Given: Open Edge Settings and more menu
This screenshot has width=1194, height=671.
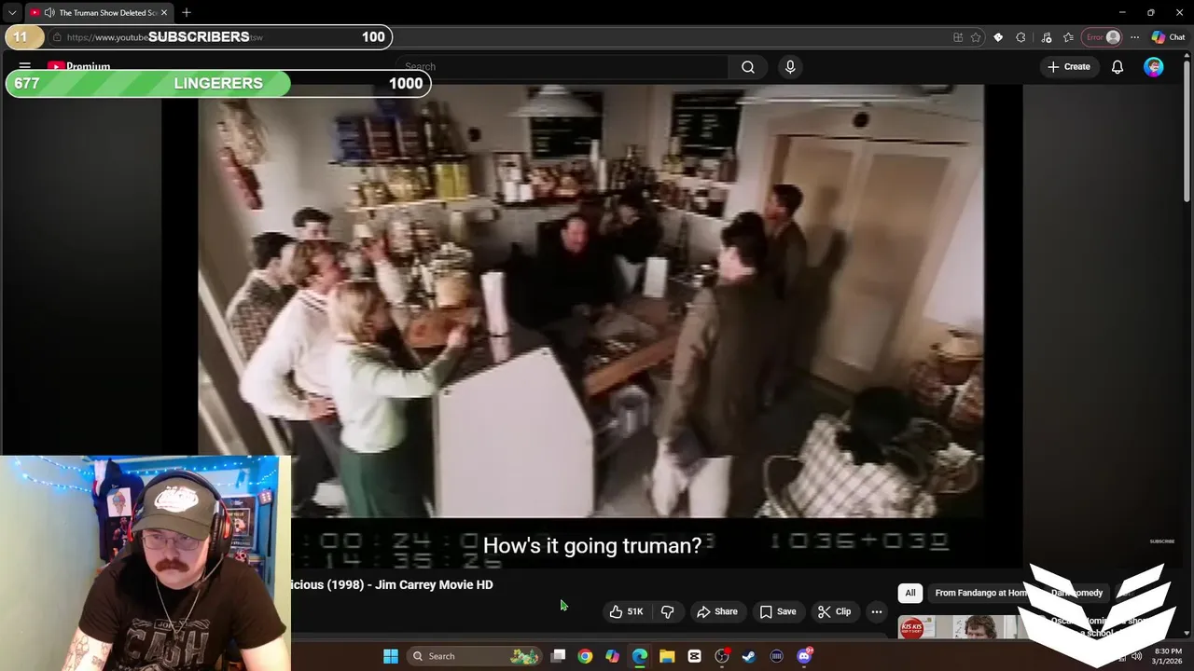Looking at the screenshot, I should pos(1134,37).
